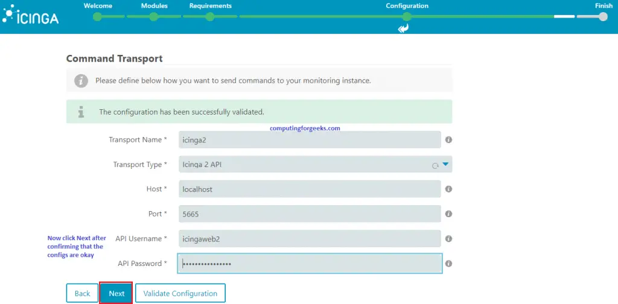Open the Port field help info icon
618x304 pixels.
point(448,214)
